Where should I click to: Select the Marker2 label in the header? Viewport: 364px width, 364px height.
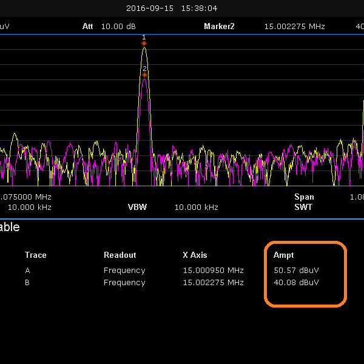pos(219,27)
